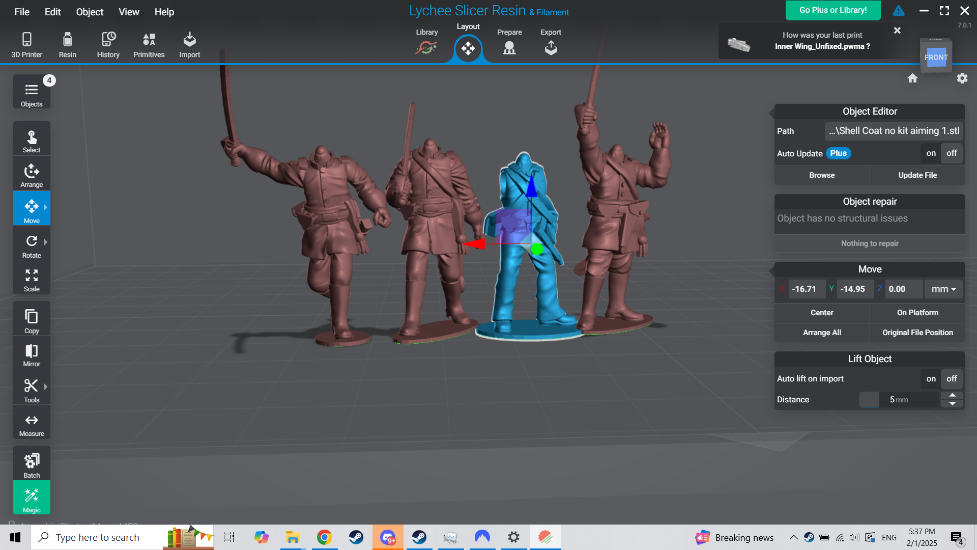Open the Import icon in toolbar
The image size is (977, 550).
click(x=189, y=44)
